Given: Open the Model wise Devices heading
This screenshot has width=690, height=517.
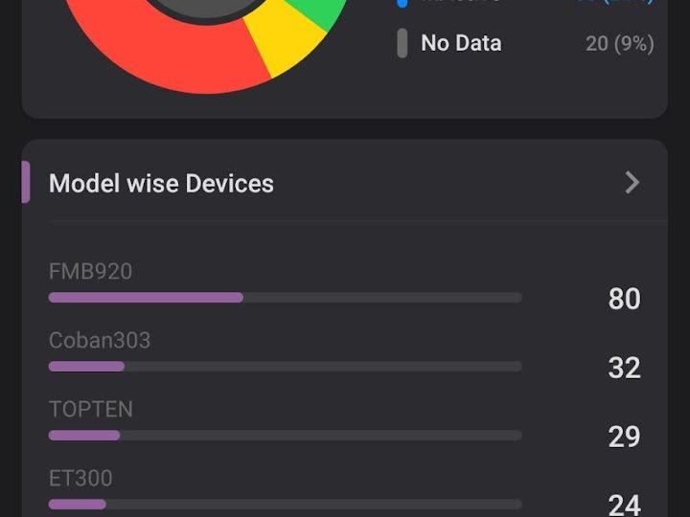Looking at the screenshot, I should [161, 183].
